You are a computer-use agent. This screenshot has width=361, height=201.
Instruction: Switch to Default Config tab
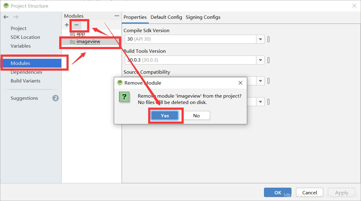[166, 17]
